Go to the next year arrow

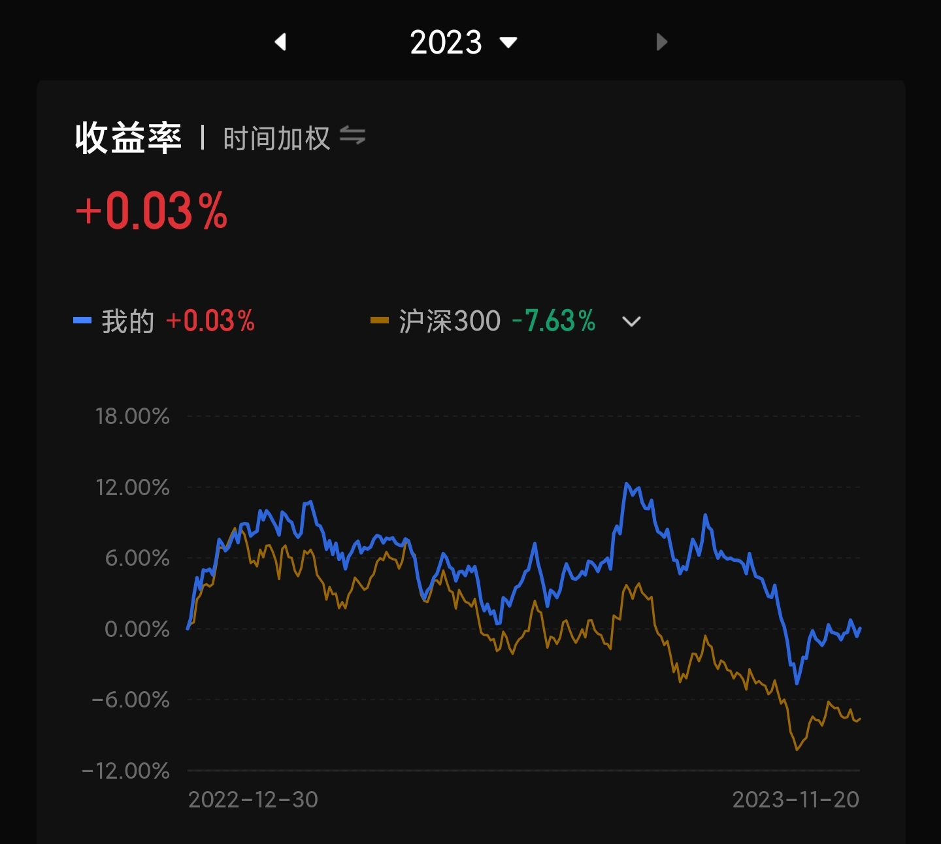(661, 42)
